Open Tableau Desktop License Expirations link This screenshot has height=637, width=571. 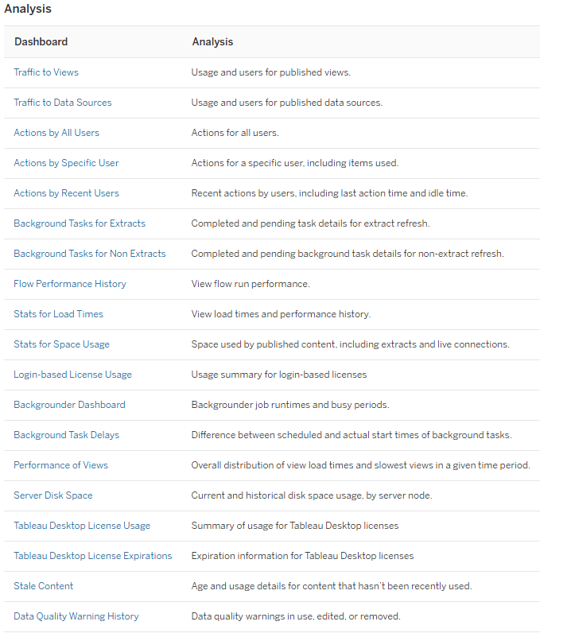(93, 556)
